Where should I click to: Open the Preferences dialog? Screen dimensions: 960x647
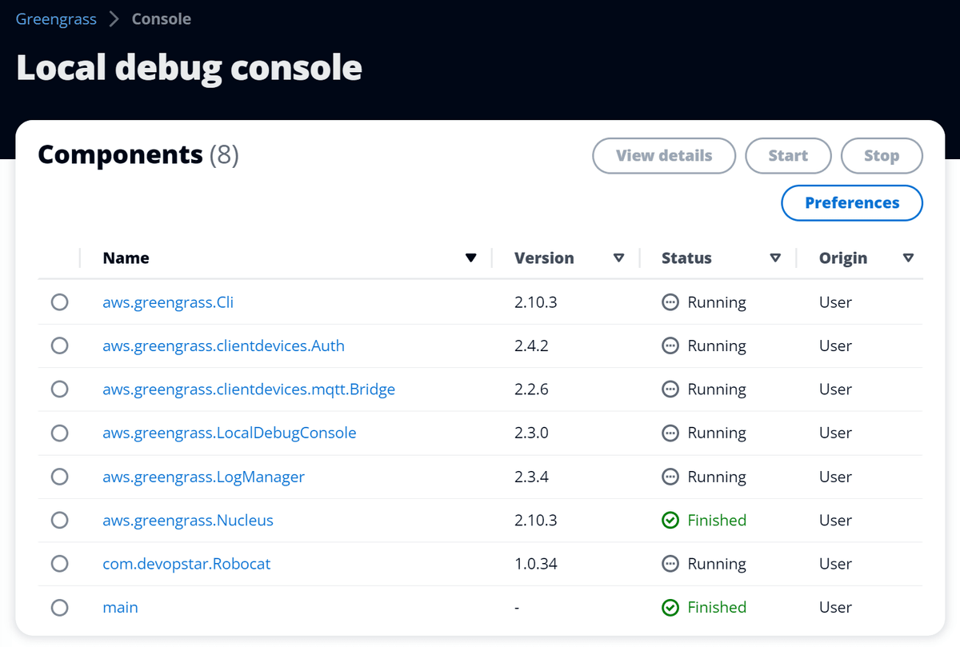coord(851,202)
